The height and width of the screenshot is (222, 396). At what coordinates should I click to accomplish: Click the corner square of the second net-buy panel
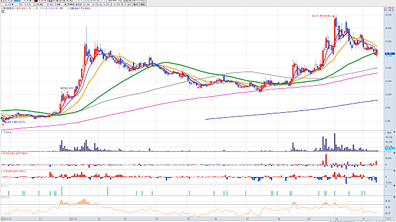[394, 171]
